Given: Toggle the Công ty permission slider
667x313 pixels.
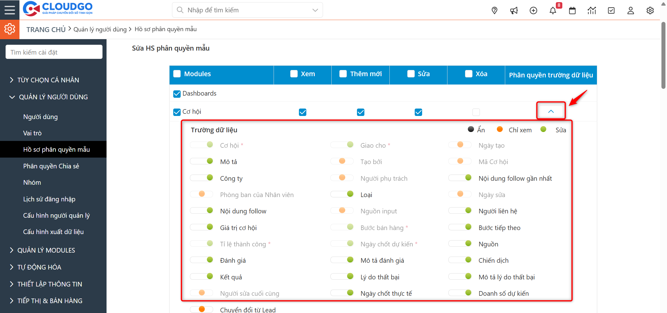Looking at the screenshot, I should point(202,178).
